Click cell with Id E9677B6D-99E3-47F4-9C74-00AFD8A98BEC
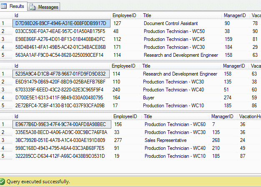 [x=61, y=124]
